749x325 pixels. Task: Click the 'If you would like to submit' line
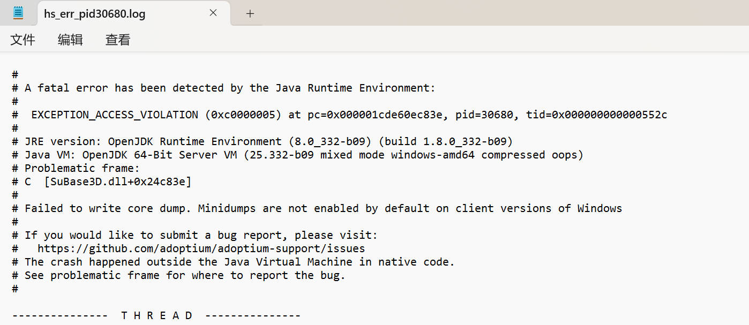pyautogui.click(x=195, y=235)
